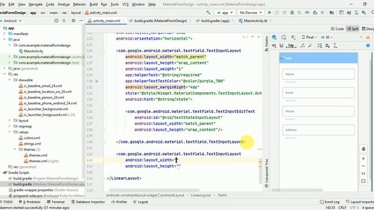Screen dimensions: 374x210
Task: Click the Select Opened File target icon
Action: click(x=56, y=21)
